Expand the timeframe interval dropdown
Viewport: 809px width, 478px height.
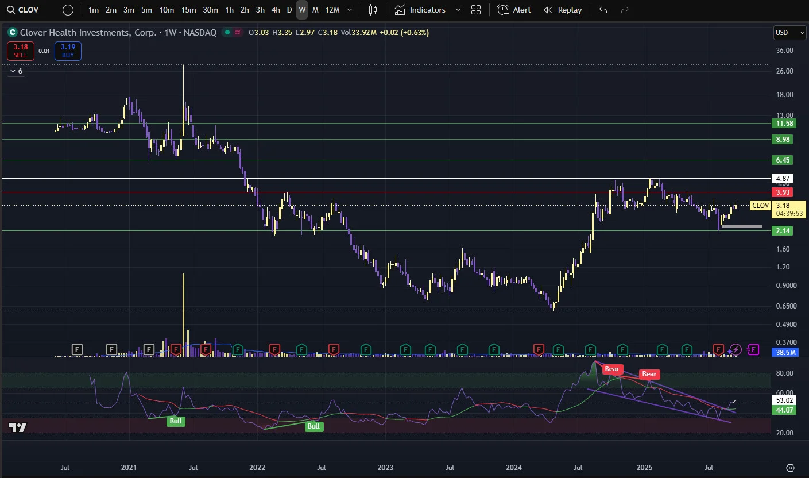click(350, 10)
